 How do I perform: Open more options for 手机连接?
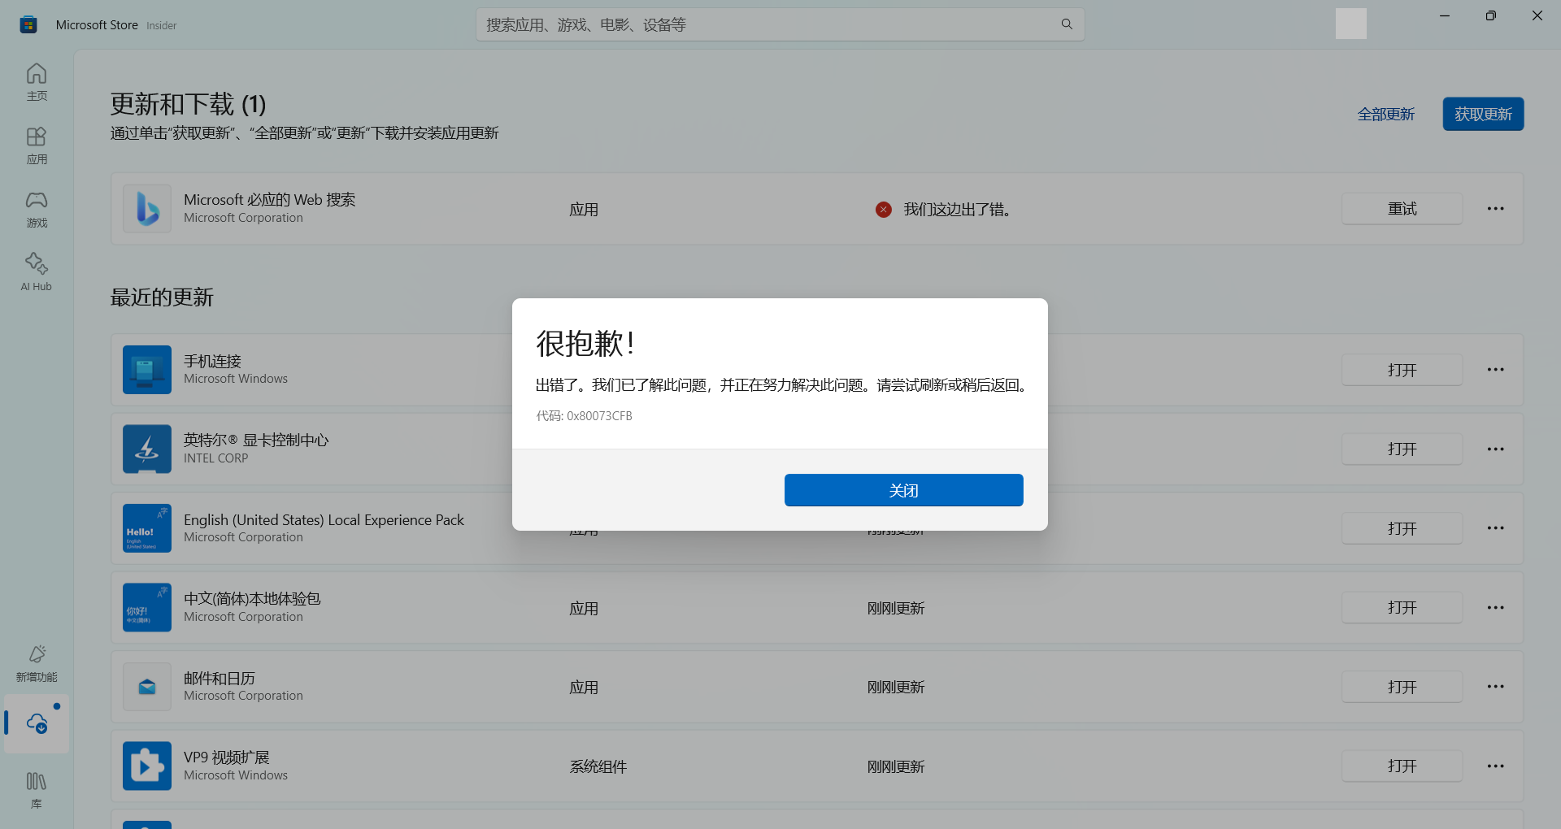1495,370
